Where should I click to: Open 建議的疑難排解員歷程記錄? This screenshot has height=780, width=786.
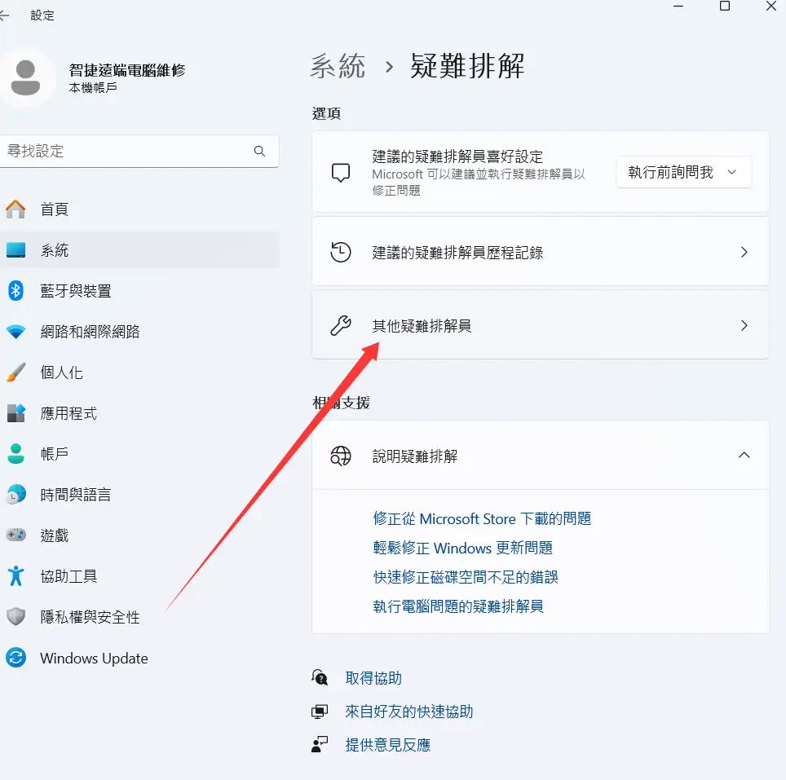[x=541, y=252]
